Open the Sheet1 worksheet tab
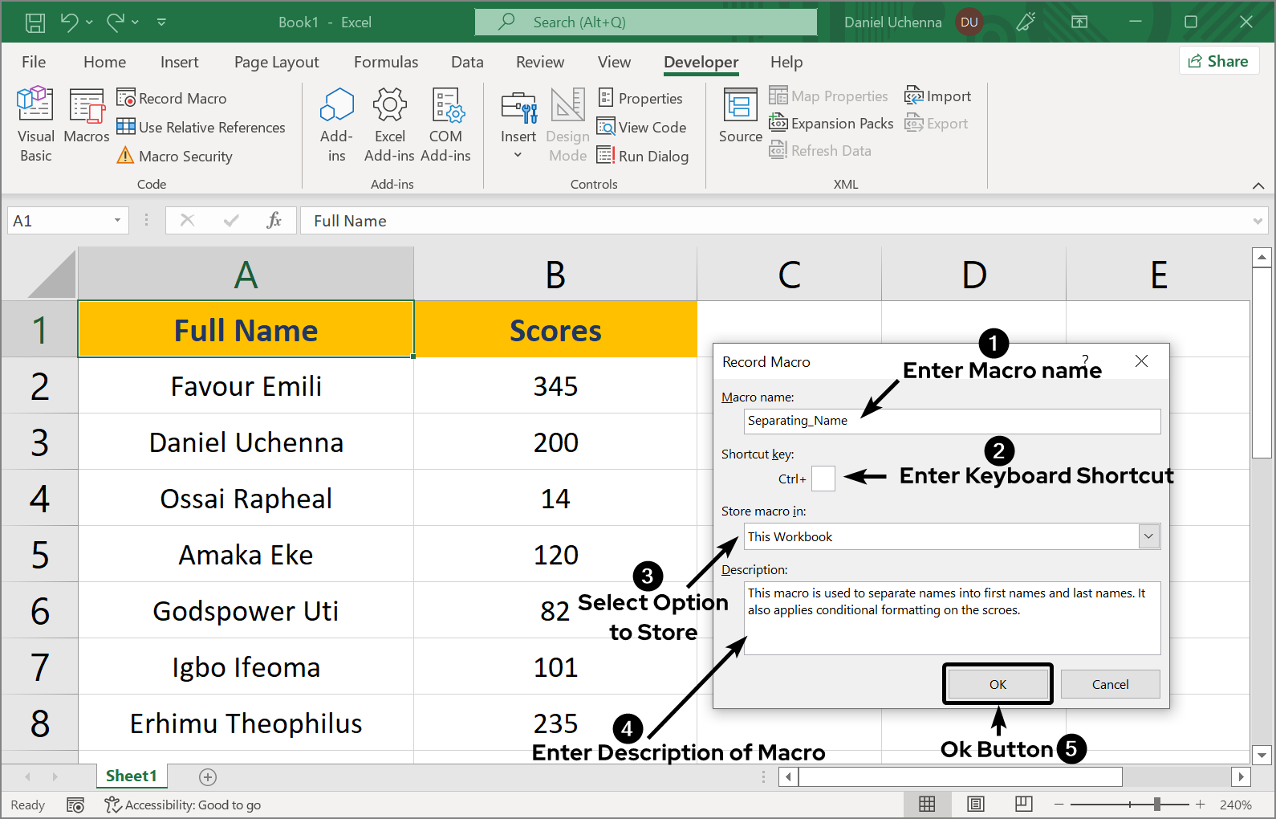Screen dimensions: 1276x819 click(x=131, y=776)
